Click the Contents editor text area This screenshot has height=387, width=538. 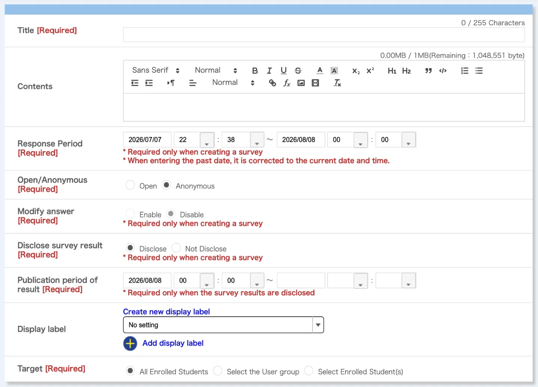point(324,107)
